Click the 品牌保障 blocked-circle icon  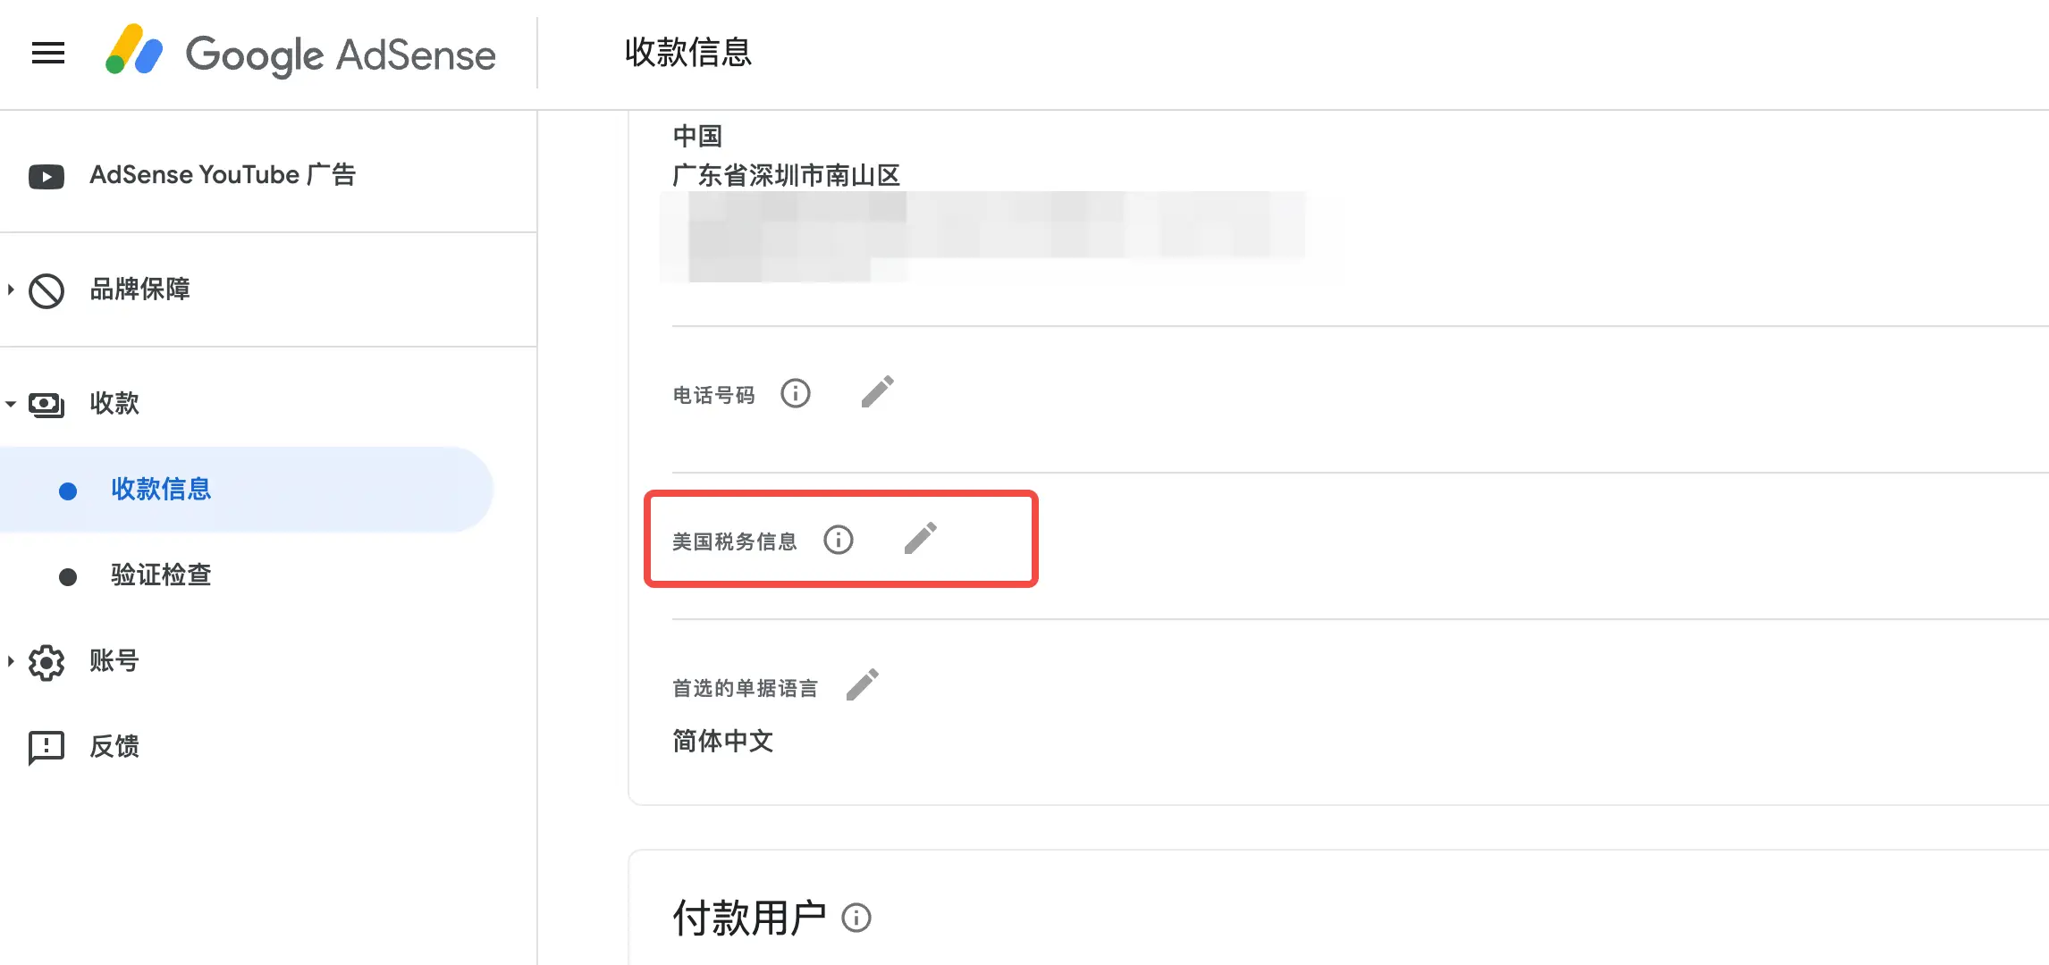click(46, 290)
